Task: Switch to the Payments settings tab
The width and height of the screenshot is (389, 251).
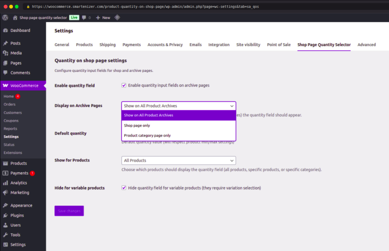Action: click(x=132, y=45)
